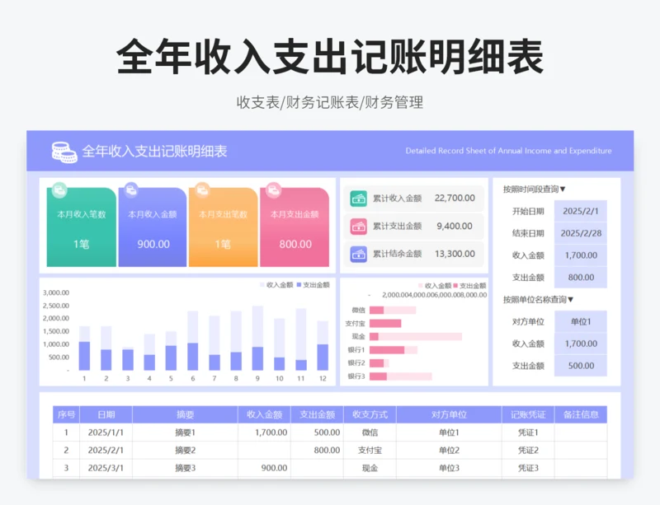Click the 现金 bar in horizontal chart
The width and height of the screenshot is (660, 505).
416,337
